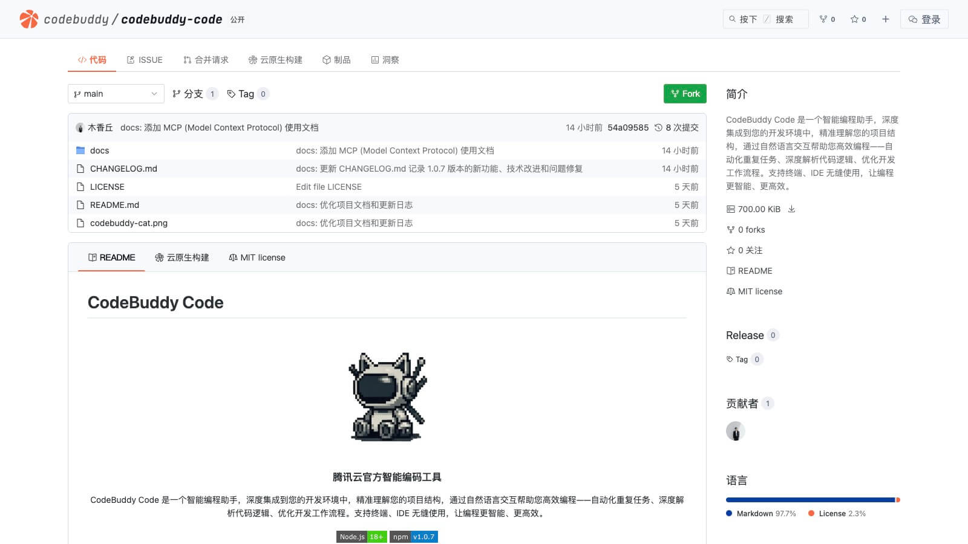Expand the main branch selector dropdown
Screen dimensions: 968x544
click(x=115, y=94)
